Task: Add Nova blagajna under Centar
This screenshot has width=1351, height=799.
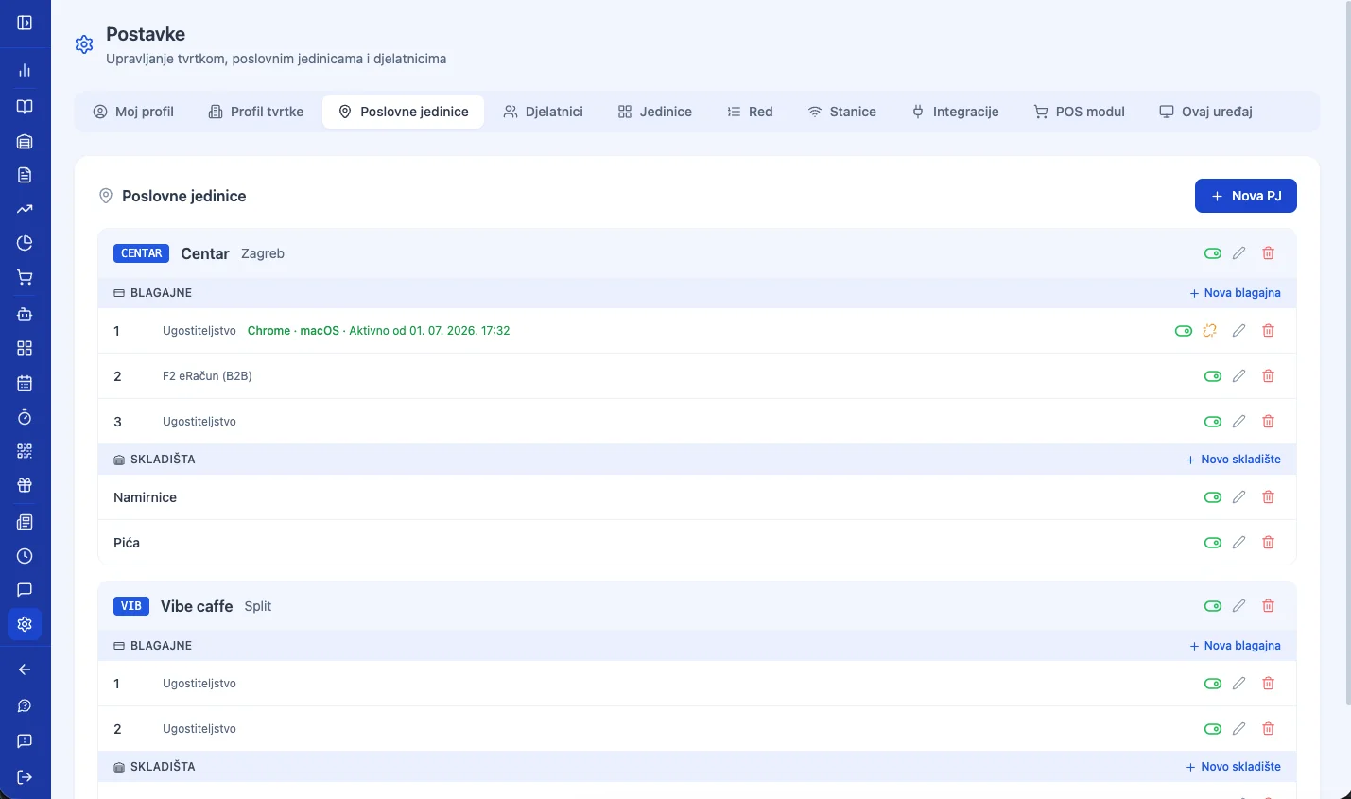Action: tap(1235, 293)
